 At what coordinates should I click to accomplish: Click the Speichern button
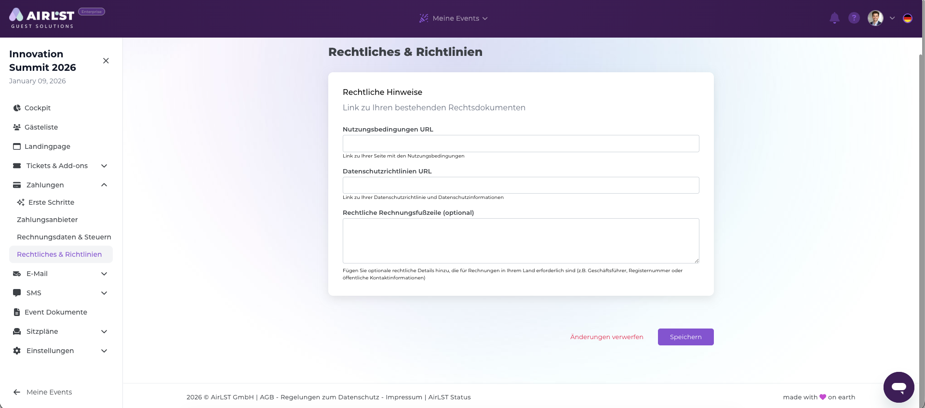(685, 337)
